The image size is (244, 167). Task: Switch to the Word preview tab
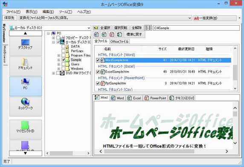coord(118,98)
